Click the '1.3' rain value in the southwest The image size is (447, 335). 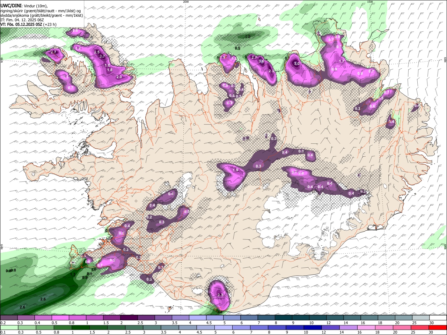(73, 275)
